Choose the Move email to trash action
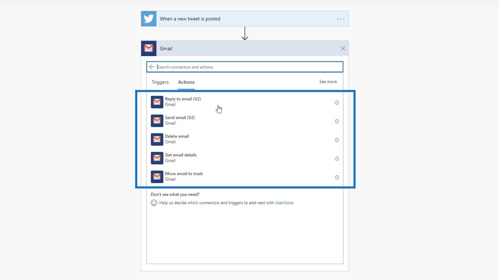The width and height of the screenshot is (499, 280). tap(245, 176)
